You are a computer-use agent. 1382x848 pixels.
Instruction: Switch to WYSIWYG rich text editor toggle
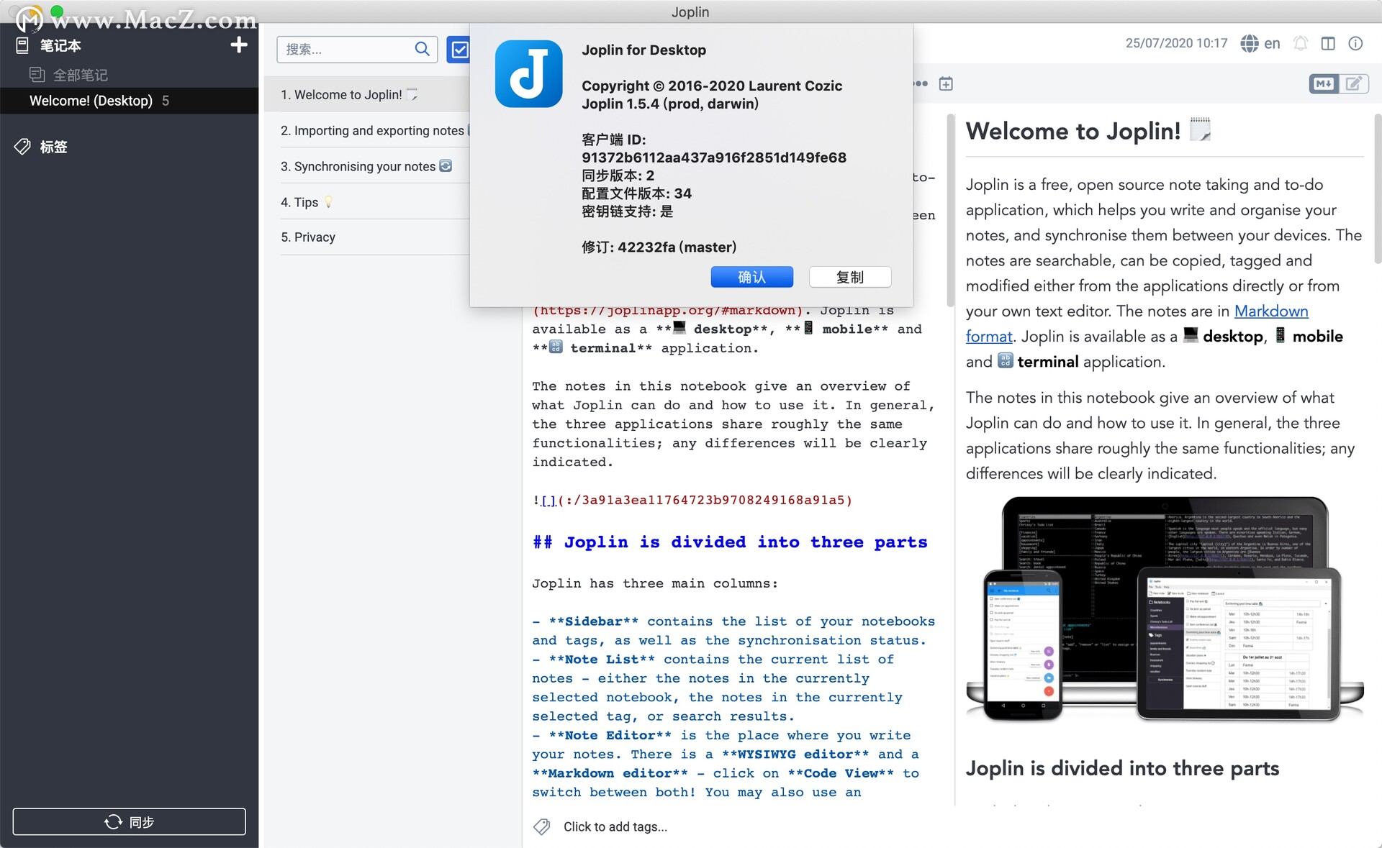click(1354, 84)
